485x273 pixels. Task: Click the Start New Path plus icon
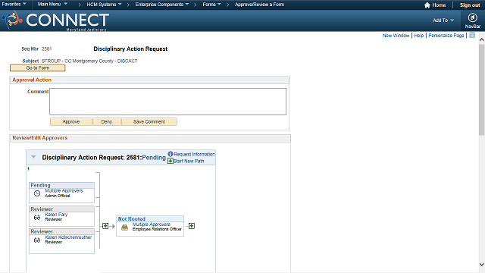pos(170,161)
